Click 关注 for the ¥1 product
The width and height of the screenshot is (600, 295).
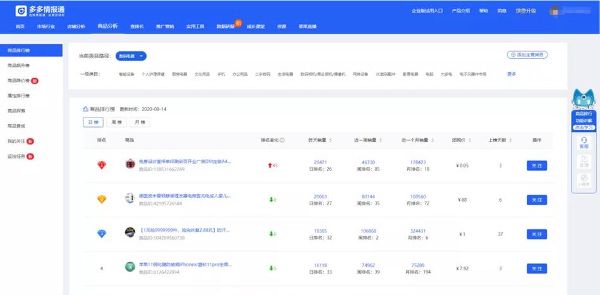[537, 234]
